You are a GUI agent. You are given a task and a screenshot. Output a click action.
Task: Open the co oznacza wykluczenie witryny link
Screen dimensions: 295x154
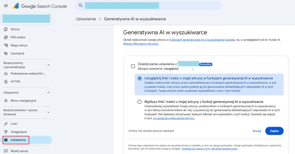point(174,118)
